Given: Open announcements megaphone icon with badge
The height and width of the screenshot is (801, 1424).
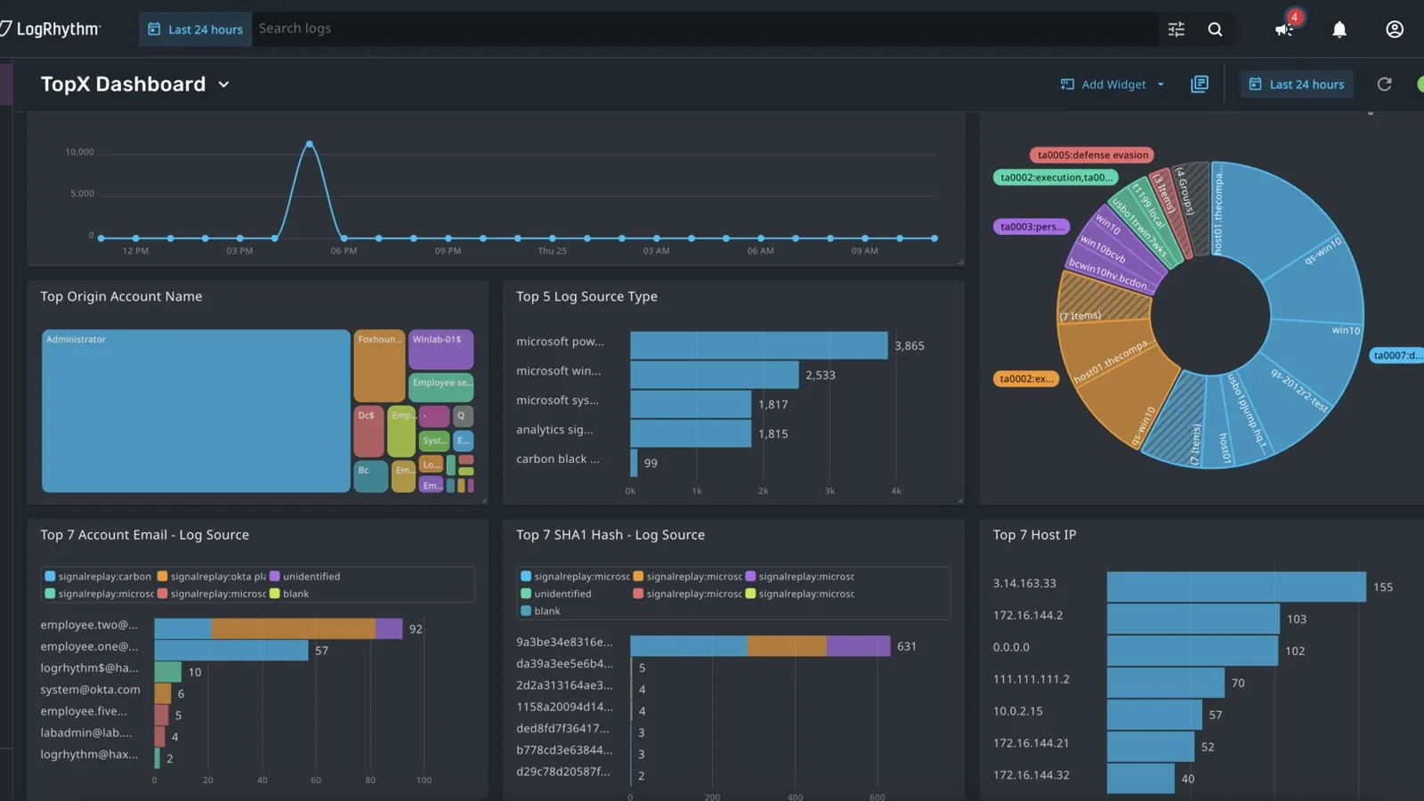Looking at the screenshot, I should 1284,29.
